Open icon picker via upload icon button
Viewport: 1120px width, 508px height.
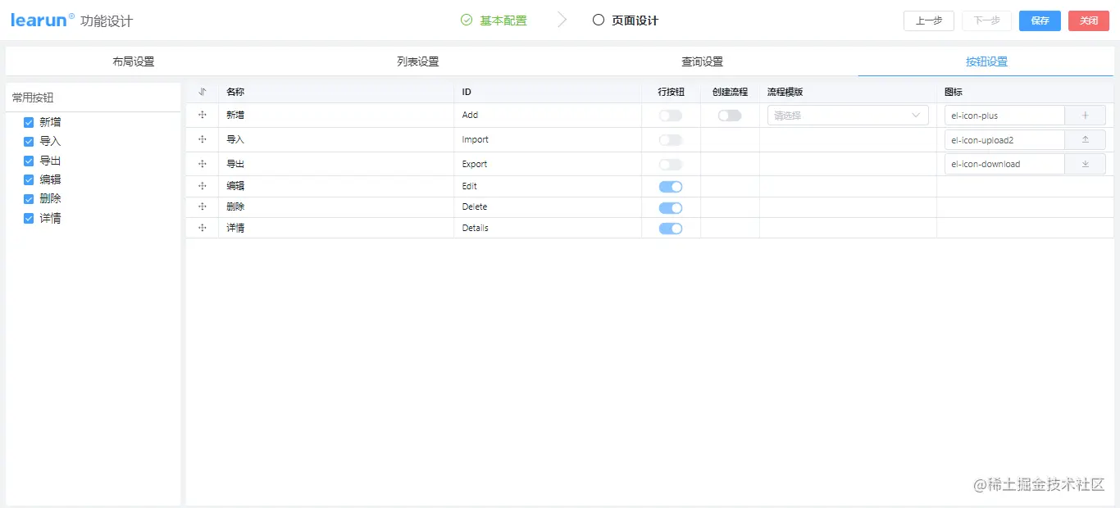(x=1085, y=140)
